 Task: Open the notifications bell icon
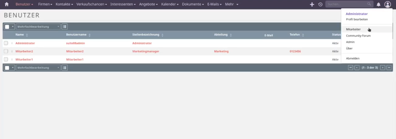378,4
